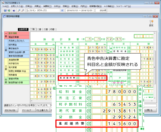This screenshot has width=161, height=132.
Task: Switch to the 三面 tab
Action: tap(46, 29)
